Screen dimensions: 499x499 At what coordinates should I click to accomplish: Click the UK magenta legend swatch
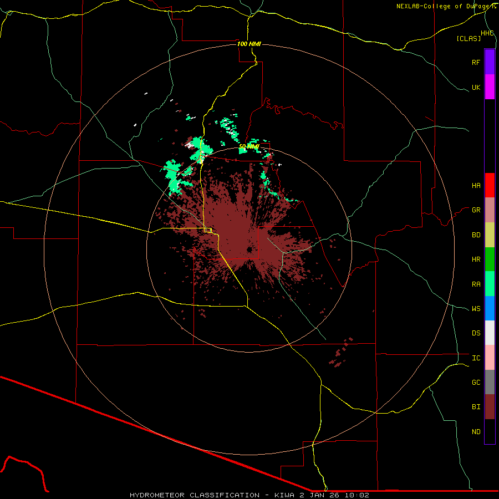pos(490,87)
